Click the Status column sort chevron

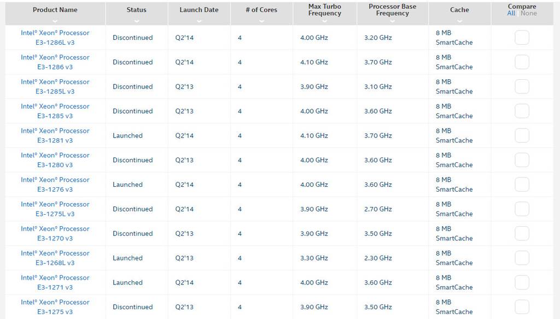pyautogui.click(x=136, y=21)
